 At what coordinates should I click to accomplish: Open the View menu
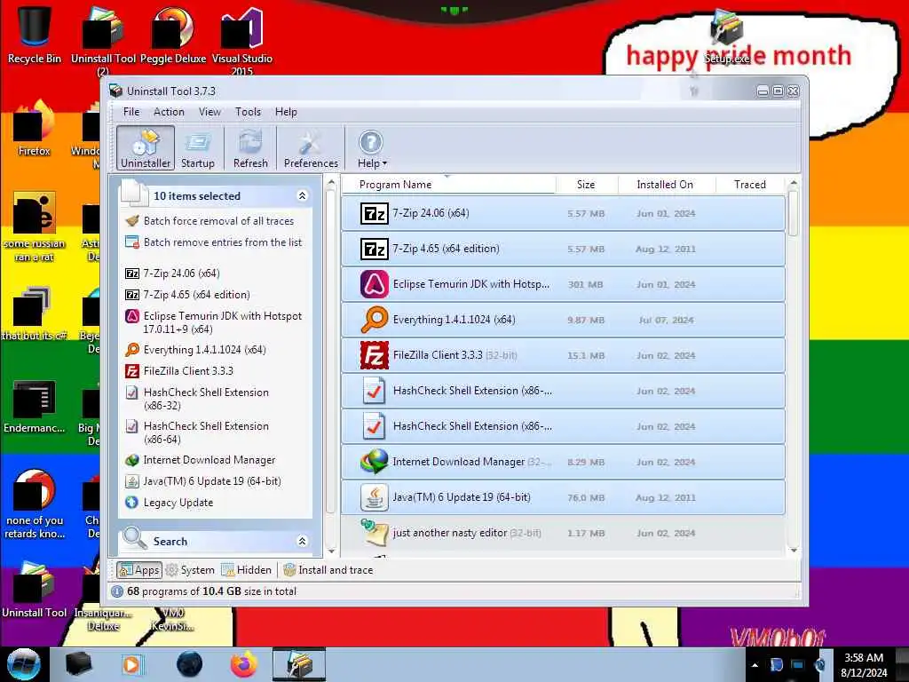209,111
